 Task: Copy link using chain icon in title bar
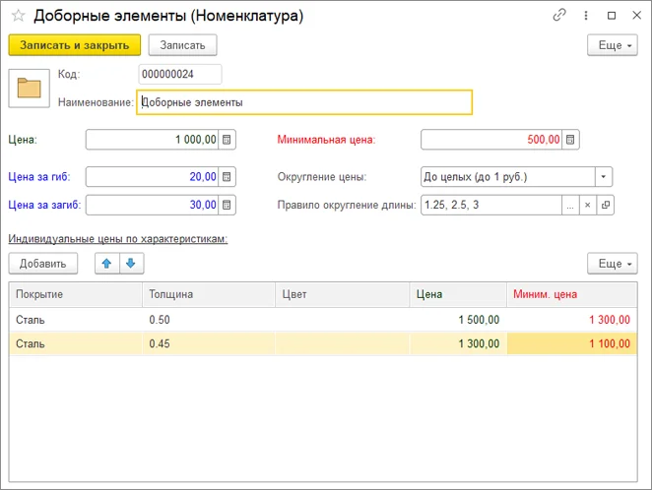coord(559,16)
